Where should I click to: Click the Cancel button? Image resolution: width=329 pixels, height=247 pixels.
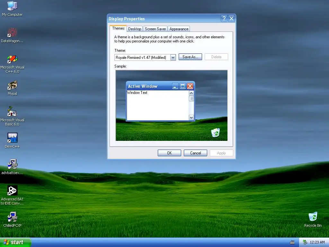pos(195,153)
